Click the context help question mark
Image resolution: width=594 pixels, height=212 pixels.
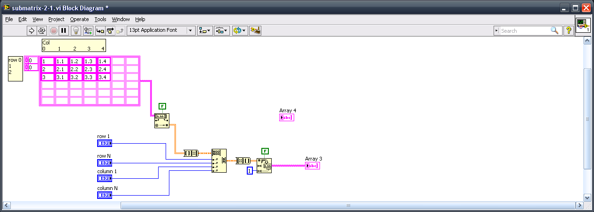point(568,30)
